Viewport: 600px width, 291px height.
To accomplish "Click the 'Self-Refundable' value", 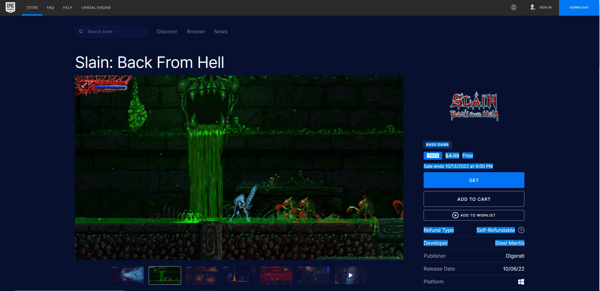I will (496, 230).
